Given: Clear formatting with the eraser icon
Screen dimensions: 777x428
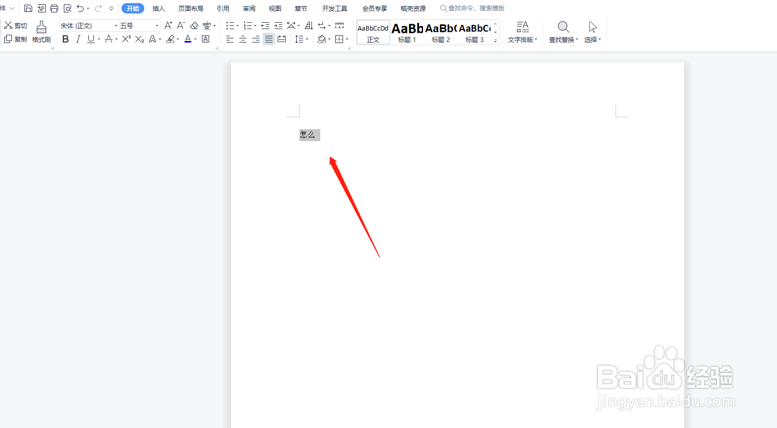Looking at the screenshot, I should coord(194,25).
